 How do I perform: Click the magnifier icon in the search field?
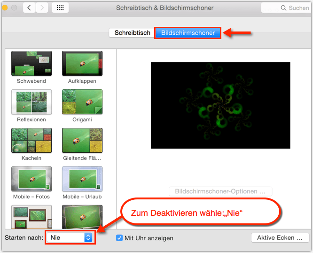tap(283, 8)
